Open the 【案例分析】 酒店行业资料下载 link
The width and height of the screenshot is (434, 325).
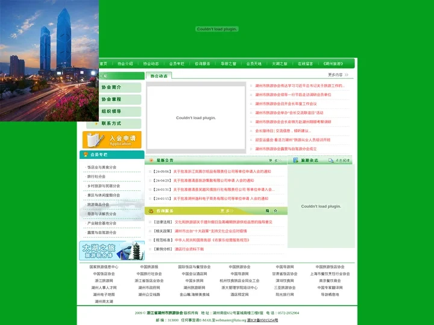click(189, 249)
